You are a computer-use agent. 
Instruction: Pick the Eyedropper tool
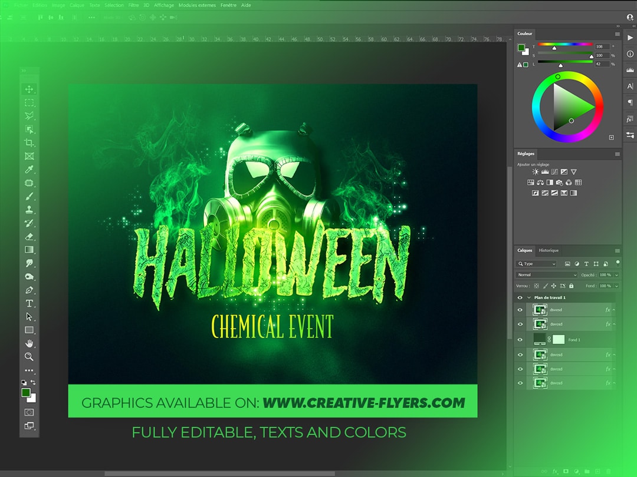[29, 170]
